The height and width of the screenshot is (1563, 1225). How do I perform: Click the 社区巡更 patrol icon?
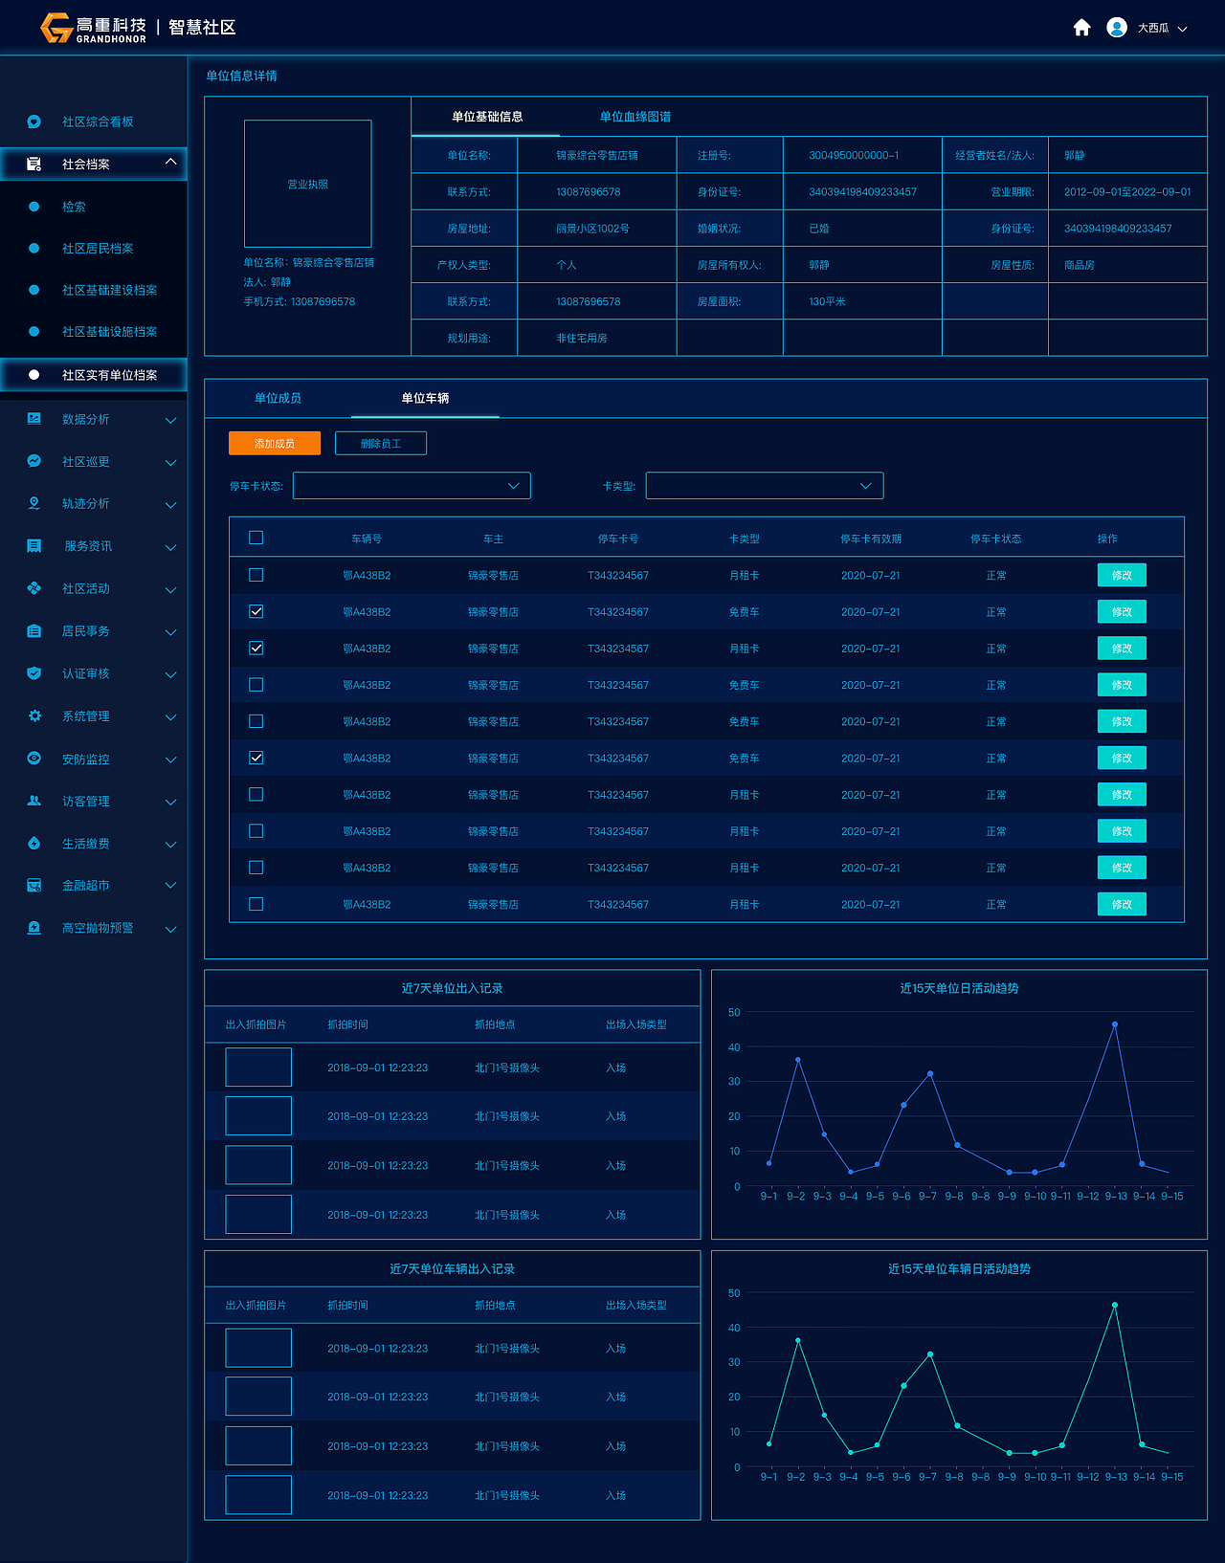tap(34, 461)
